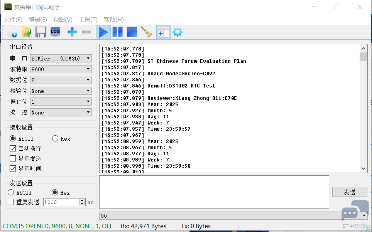The width and height of the screenshot is (372, 232).
Task: Open a file with the folder icon
Action: pos(26,32)
